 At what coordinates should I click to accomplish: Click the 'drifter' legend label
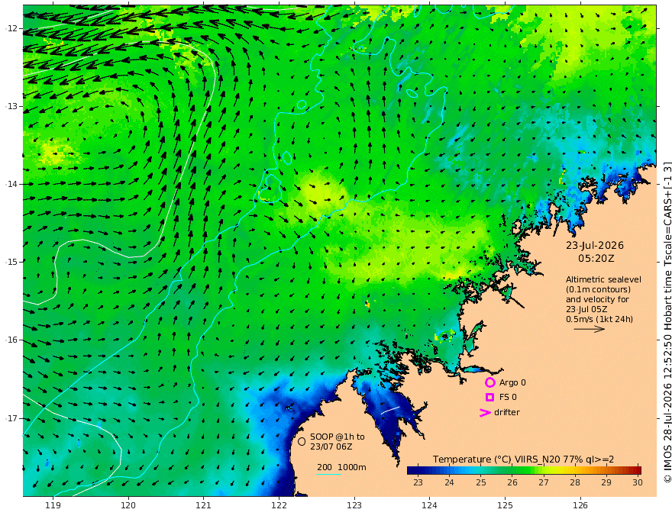pyautogui.click(x=507, y=412)
